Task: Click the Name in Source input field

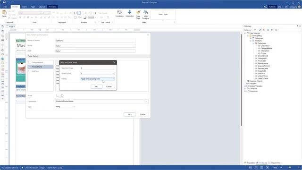Action: pos(95,41)
